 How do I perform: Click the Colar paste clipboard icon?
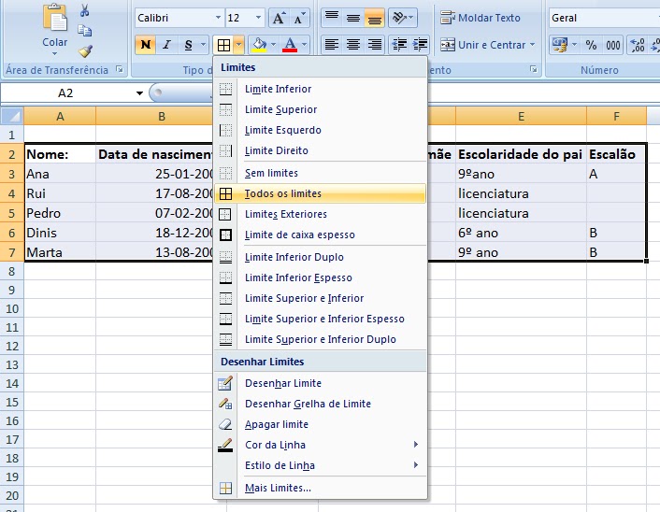tap(55, 18)
